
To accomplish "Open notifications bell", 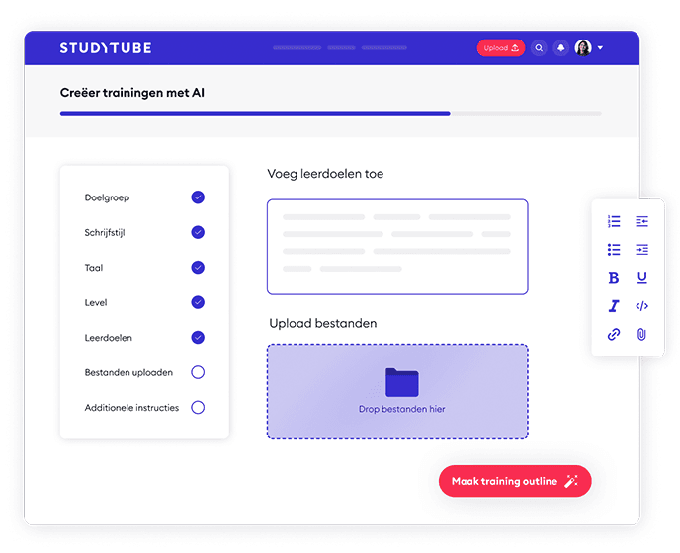I will pyautogui.click(x=560, y=48).
